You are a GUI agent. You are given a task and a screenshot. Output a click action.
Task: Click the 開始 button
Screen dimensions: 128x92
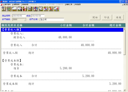point(95,17)
